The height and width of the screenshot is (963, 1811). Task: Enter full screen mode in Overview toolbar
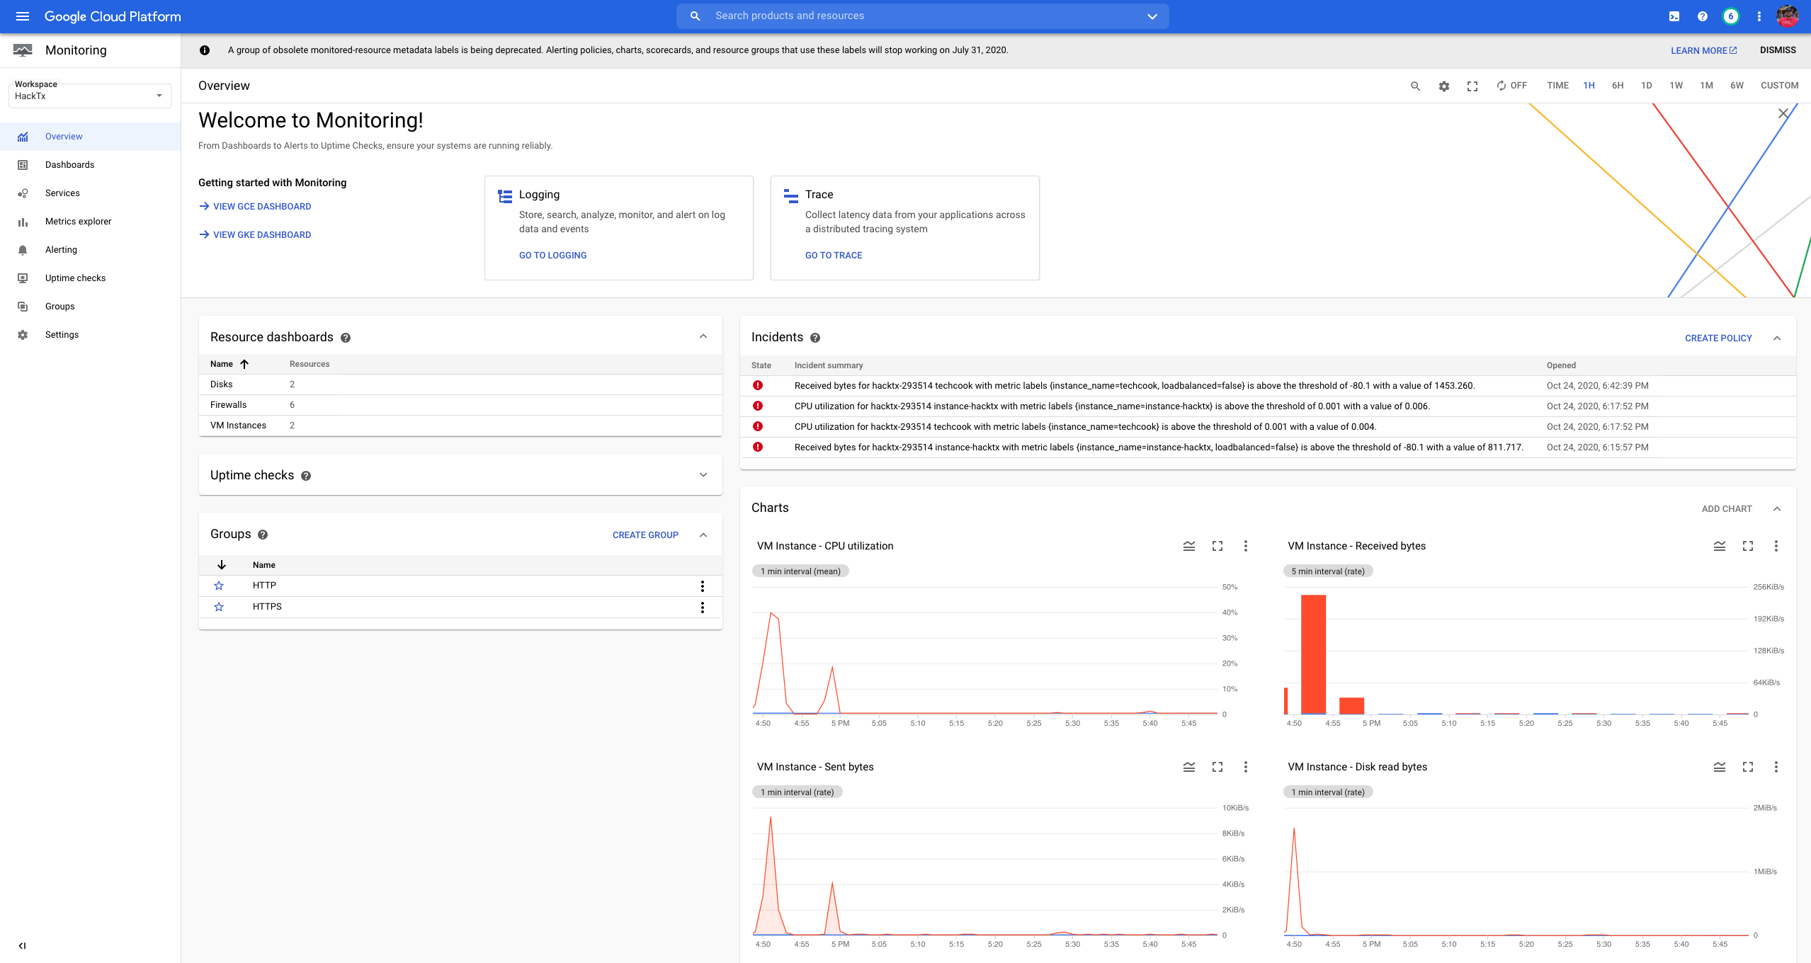tap(1472, 86)
